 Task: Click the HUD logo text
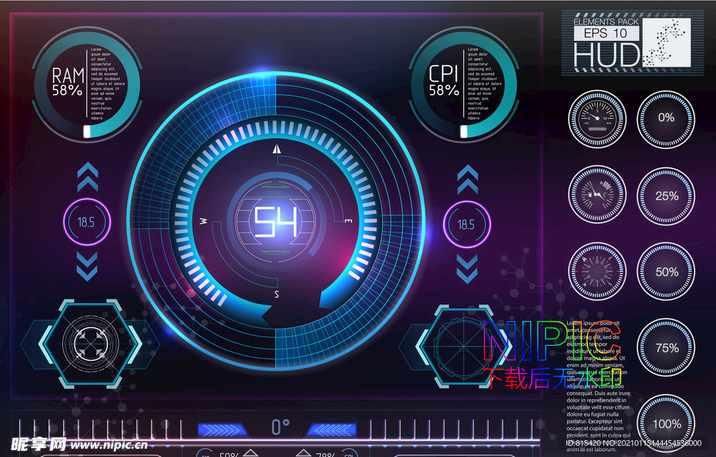pyautogui.click(x=608, y=55)
